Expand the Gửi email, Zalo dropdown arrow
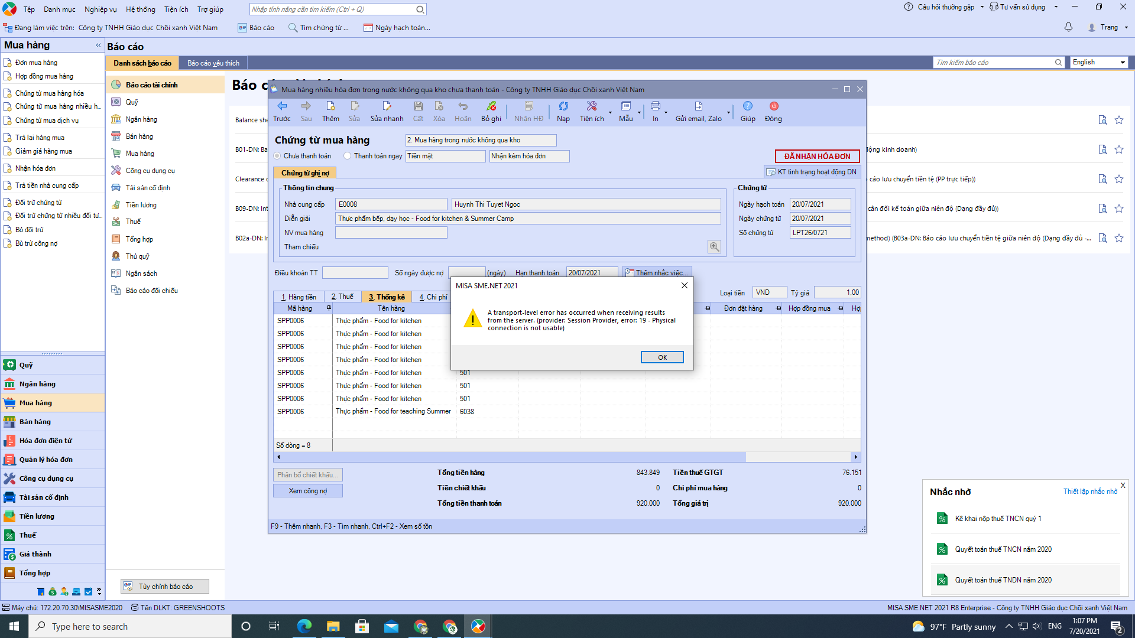Screen dimensions: 1135x638 (728, 112)
